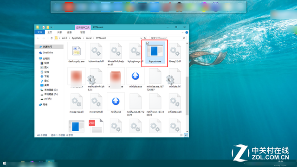Screen dimensions: 297x167
Task: Switch to large icons view toggle
Action: pos(186,135)
